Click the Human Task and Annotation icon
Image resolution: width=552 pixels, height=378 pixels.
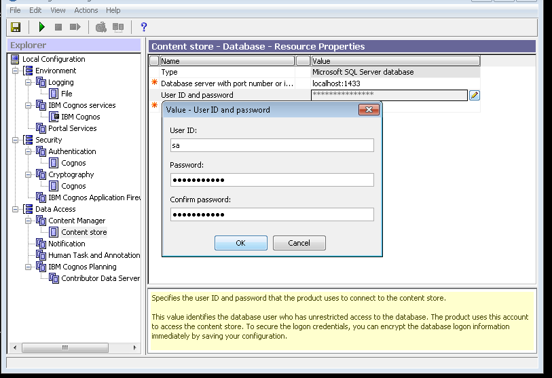(x=41, y=255)
